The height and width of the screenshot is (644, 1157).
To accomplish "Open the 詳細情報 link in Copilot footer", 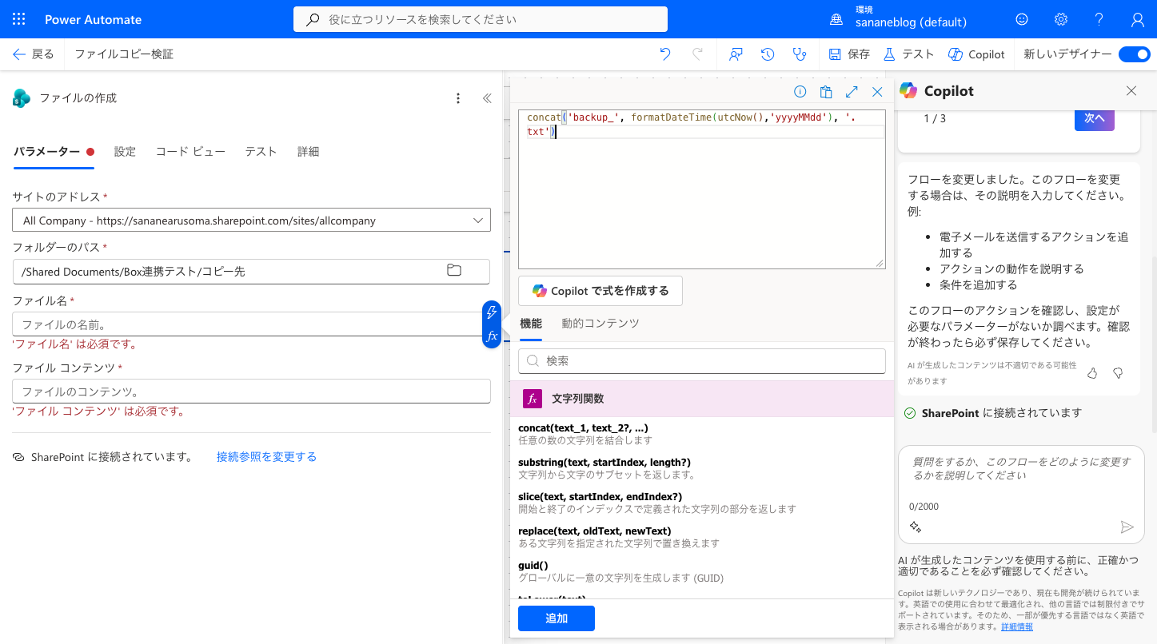I will click(x=1017, y=627).
